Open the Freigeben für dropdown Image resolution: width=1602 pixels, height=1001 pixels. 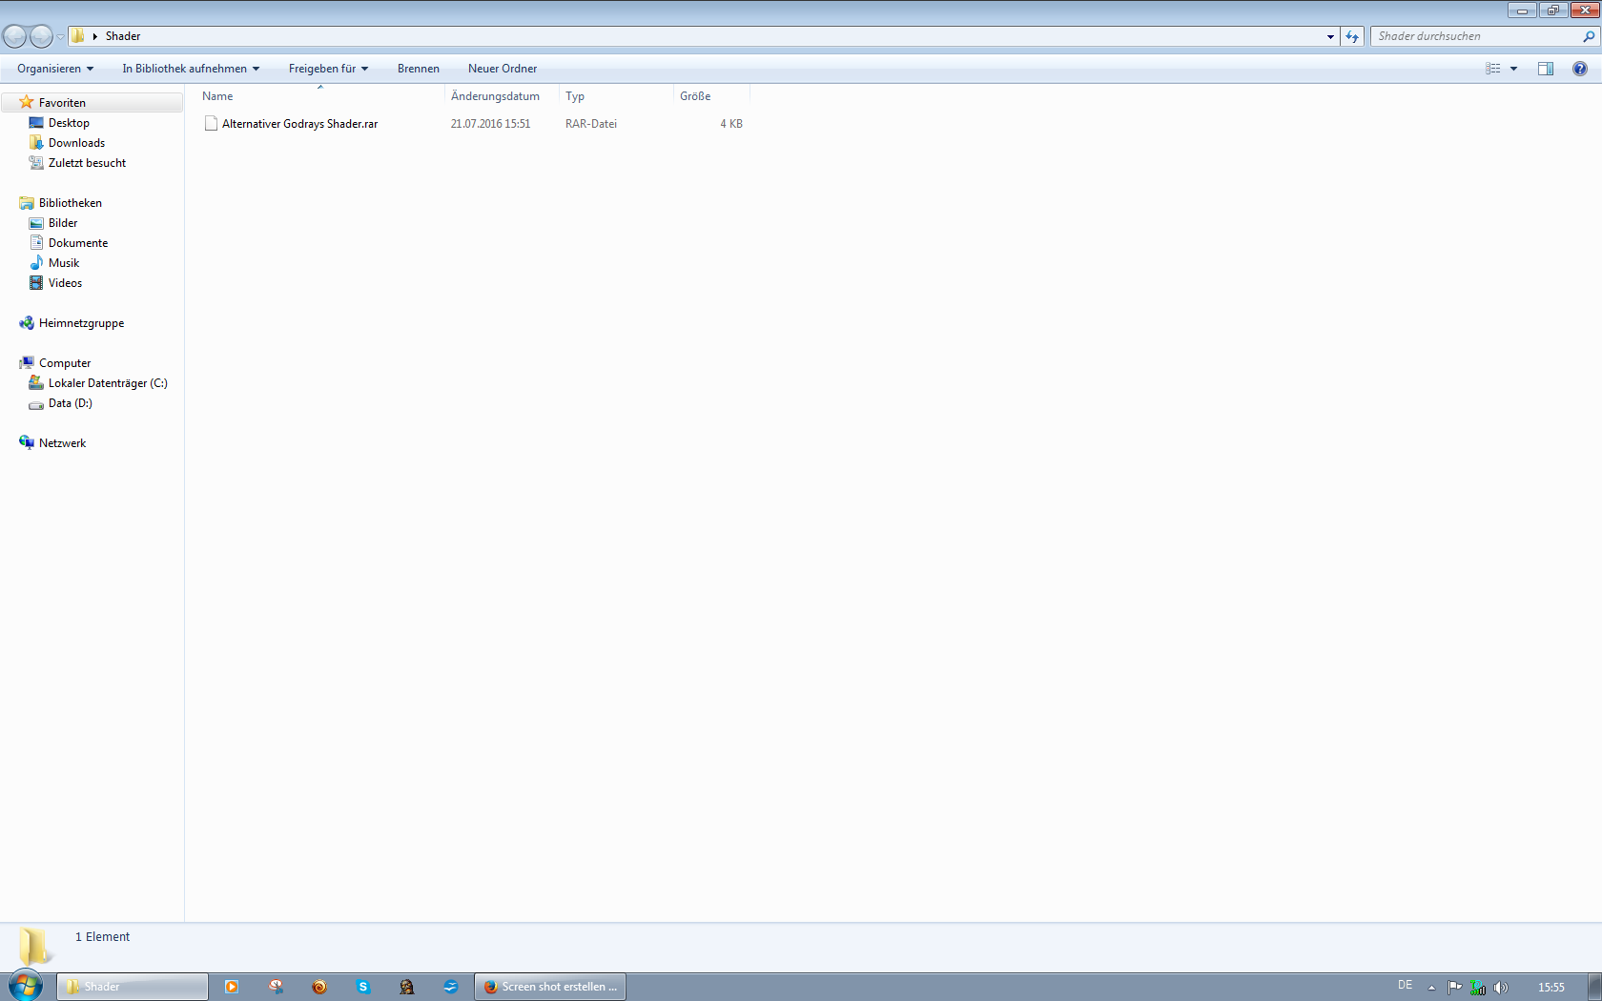[328, 69]
